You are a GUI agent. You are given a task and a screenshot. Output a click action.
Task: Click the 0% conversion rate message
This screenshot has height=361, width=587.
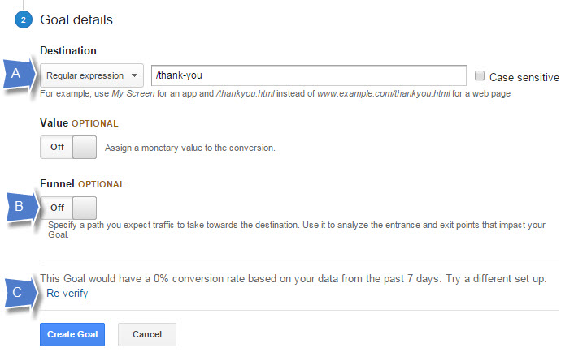tap(293, 278)
